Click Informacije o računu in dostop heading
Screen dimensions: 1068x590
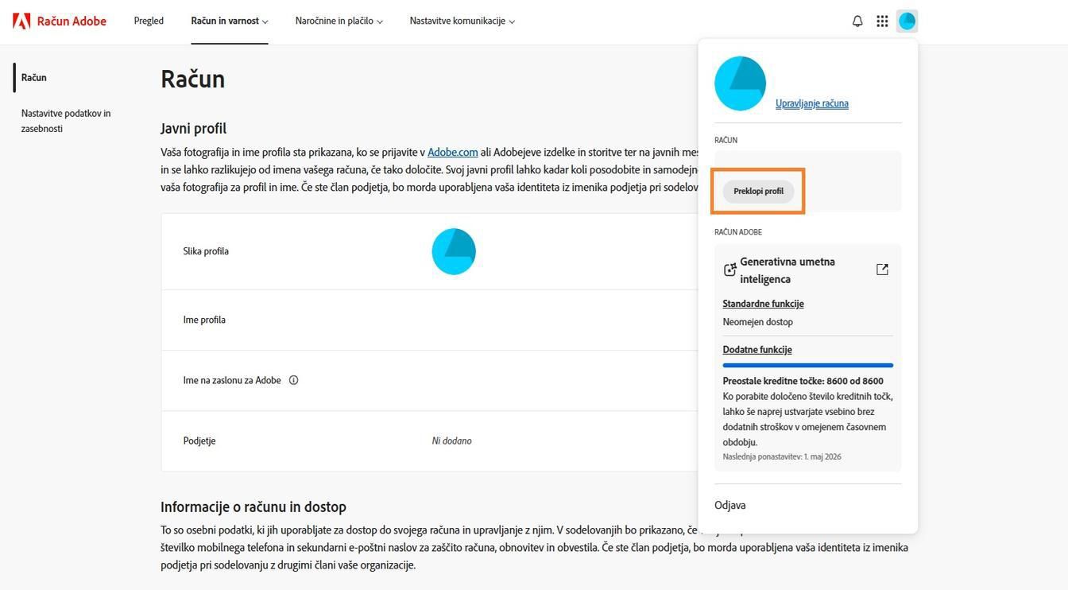(253, 507)
